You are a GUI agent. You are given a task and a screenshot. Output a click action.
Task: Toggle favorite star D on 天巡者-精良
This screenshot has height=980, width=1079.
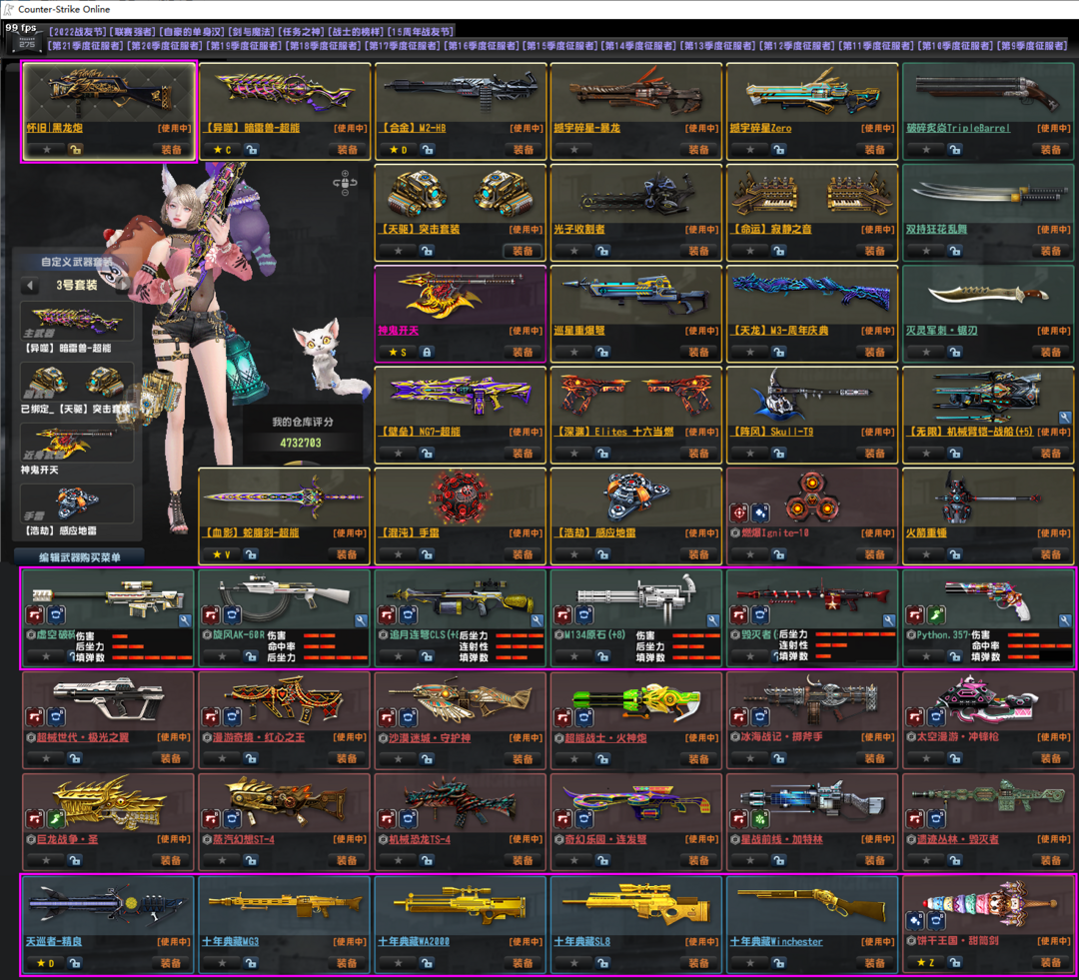click(45, 963)
